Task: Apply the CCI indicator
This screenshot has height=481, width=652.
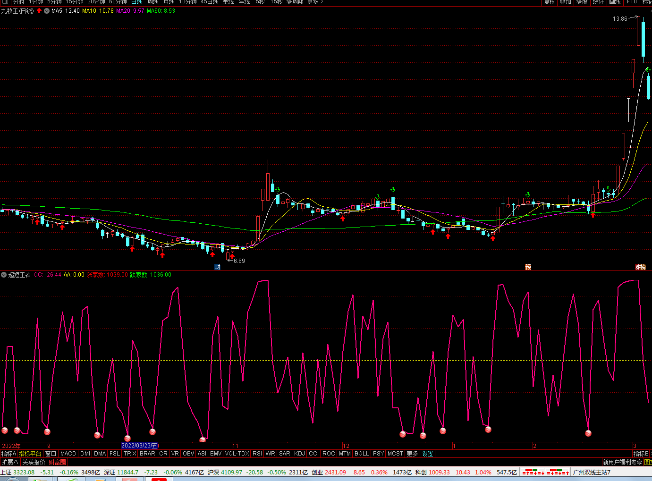Action: tap(314, 454)
